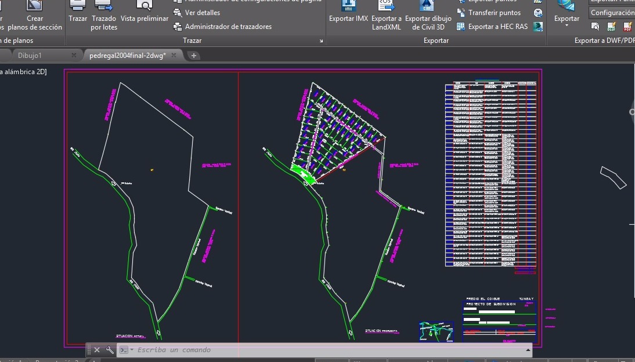
Task: Click PREDIO EL COIGUE title text
Action: [483, 299]
